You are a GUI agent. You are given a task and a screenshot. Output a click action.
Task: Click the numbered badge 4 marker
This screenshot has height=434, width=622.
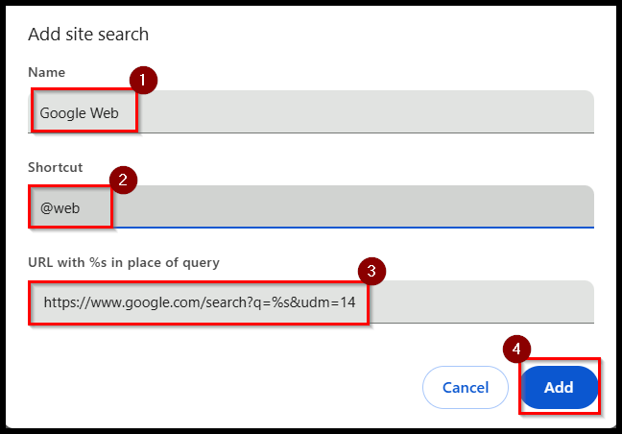click(x=516, y=350)
